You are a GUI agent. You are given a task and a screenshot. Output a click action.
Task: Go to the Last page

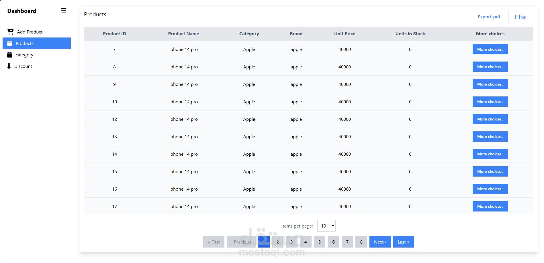pos(404,242)
